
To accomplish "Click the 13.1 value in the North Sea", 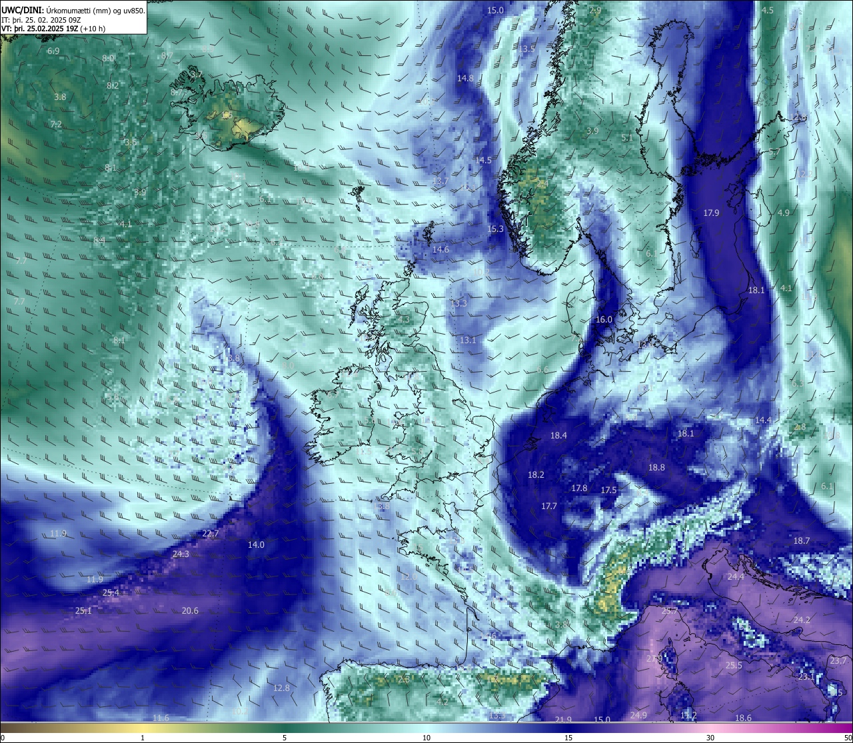I will pyautogui.click(x=468, y=341).
